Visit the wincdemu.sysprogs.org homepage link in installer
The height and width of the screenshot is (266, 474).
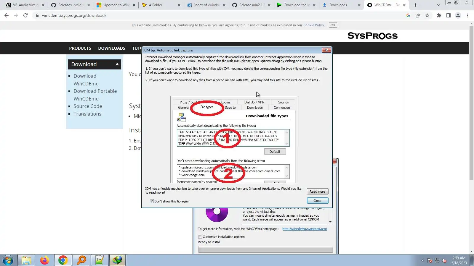pos(305,229)
